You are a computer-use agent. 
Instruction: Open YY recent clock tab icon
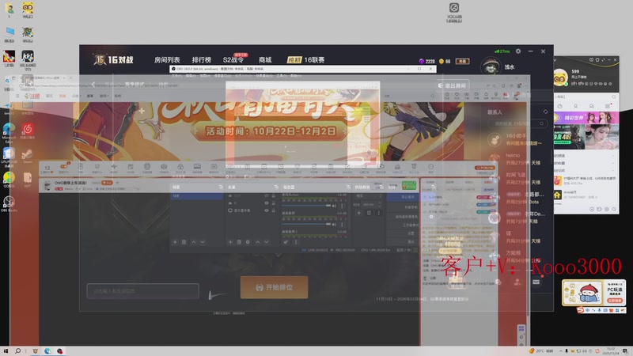[x=560, y=106]
